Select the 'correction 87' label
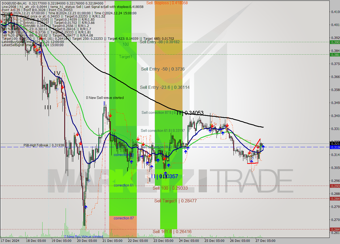 click(124, 218)
